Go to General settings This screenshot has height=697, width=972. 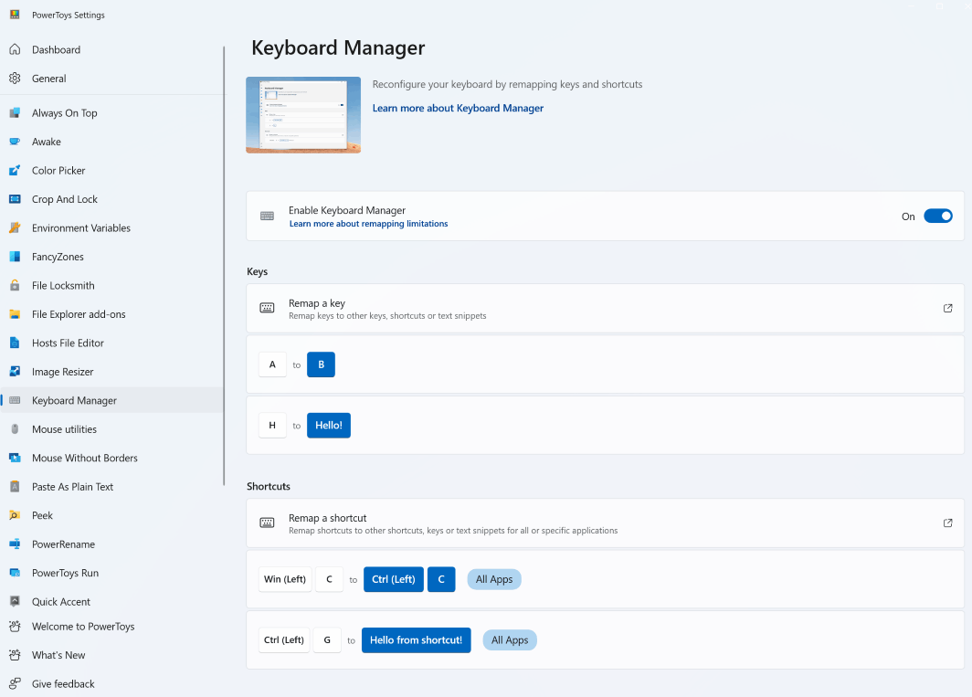(x=111, y=79)
